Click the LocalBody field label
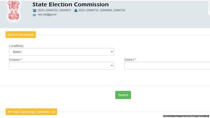210x118 pixels. 16,46
